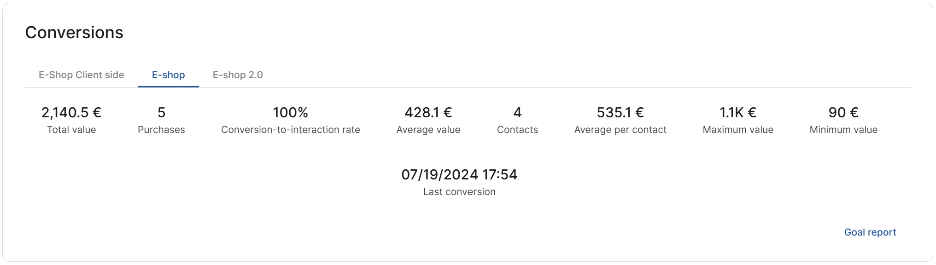Open the Goal report link
The height and width of the screenshot is (265, 936).
point(870,232)
